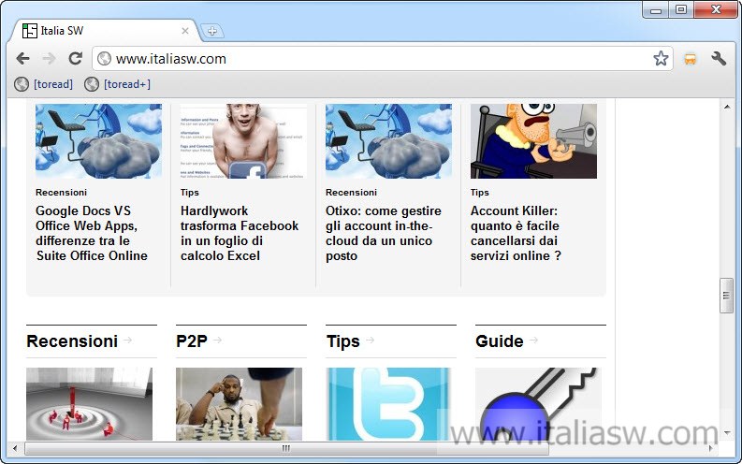Click the arrow icon next to P2P heading

coord(217,341)
